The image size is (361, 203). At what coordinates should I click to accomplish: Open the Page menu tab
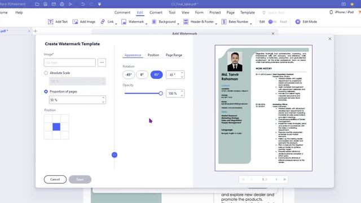[231, 12]
